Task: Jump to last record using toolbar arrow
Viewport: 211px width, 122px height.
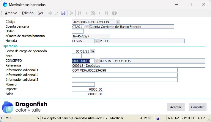Action: [x=106, y=13]
